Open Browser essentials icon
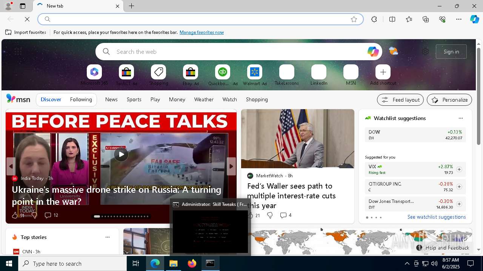Image resolution: width=483 pixels, height=271 pixels. pos(442,19)
